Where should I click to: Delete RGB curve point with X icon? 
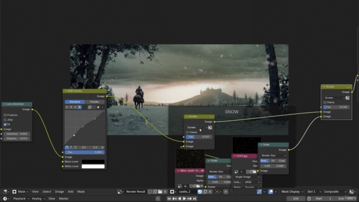[x=102, y=148]
